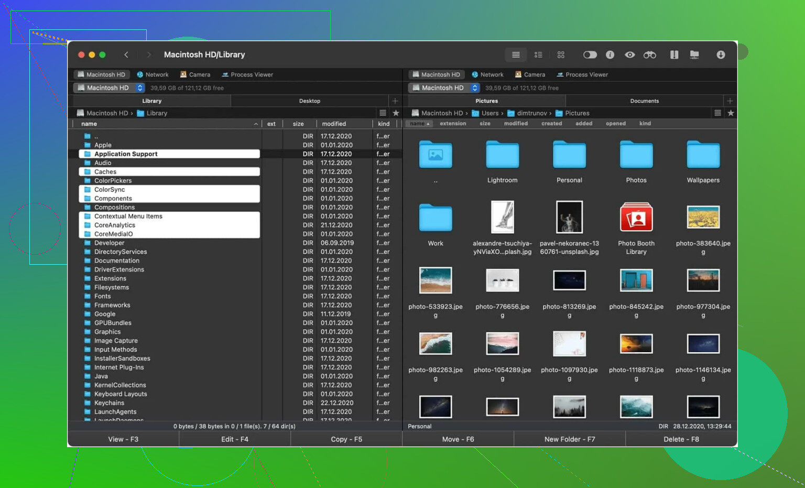
Task: Click the binoculars search icon
Action: point(649,55)
